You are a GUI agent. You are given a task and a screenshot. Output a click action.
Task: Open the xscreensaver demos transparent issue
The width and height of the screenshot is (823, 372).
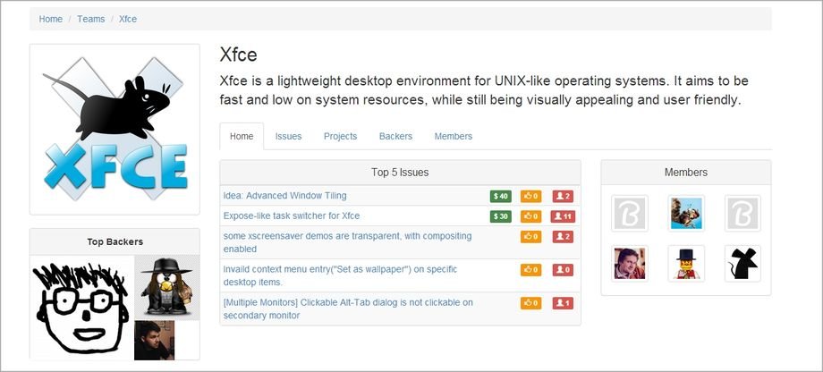[x=347, y=242]
